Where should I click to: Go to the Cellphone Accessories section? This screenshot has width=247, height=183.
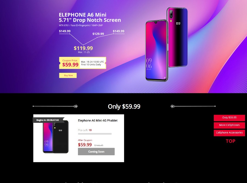[x=229, y=133]
